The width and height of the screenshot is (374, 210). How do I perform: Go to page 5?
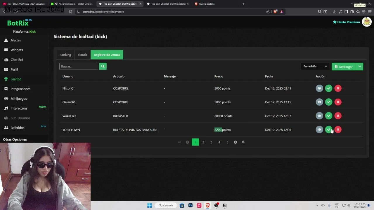point(227,142)
